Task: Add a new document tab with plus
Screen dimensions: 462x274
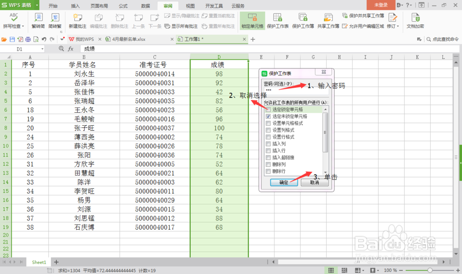Action: click(x=253, y=39)
